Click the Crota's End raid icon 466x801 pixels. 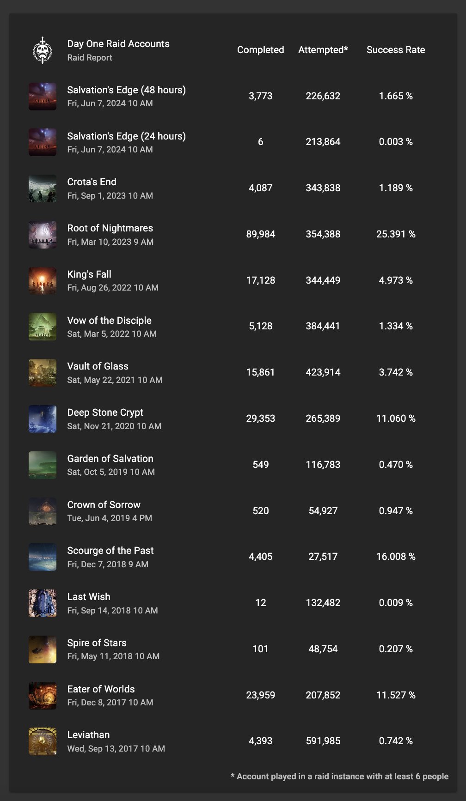click(43, 188)
